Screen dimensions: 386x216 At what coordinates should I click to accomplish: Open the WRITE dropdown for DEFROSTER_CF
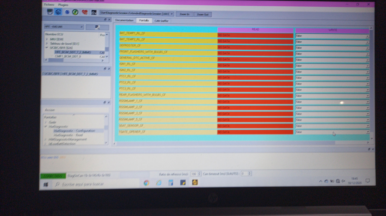tap(332, 48)
